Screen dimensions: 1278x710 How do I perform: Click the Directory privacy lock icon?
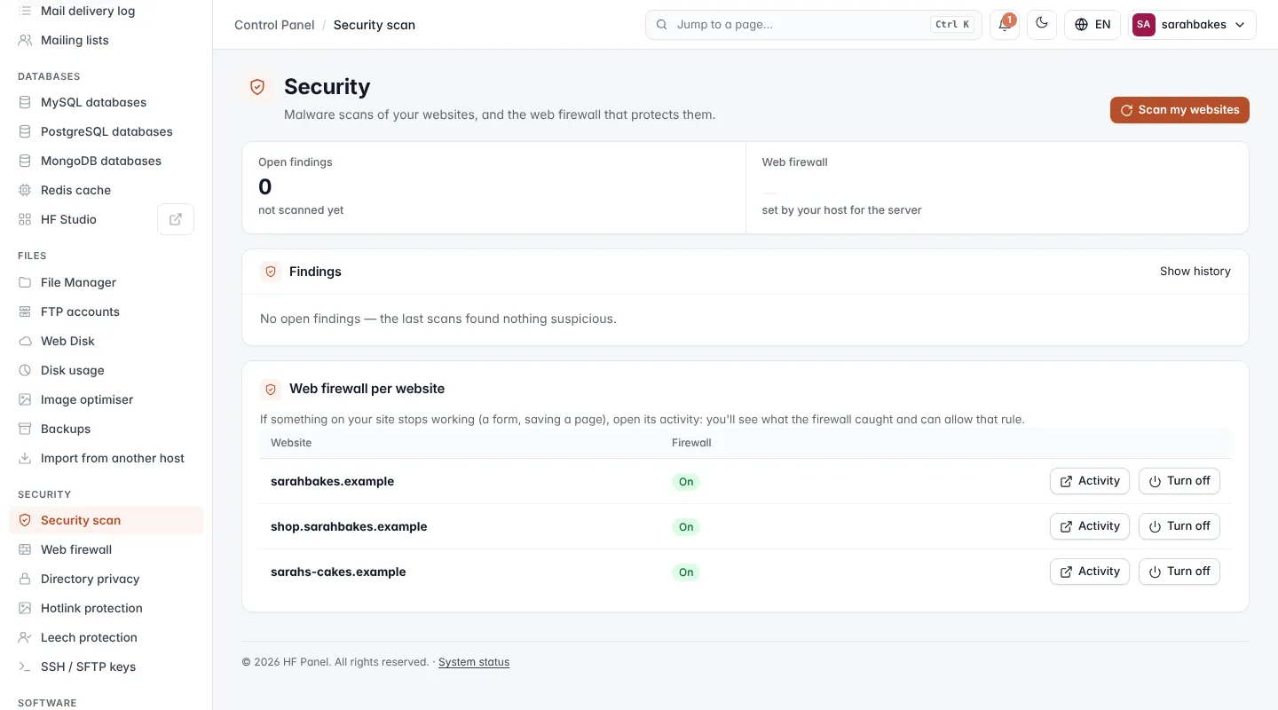pos(25,579)
